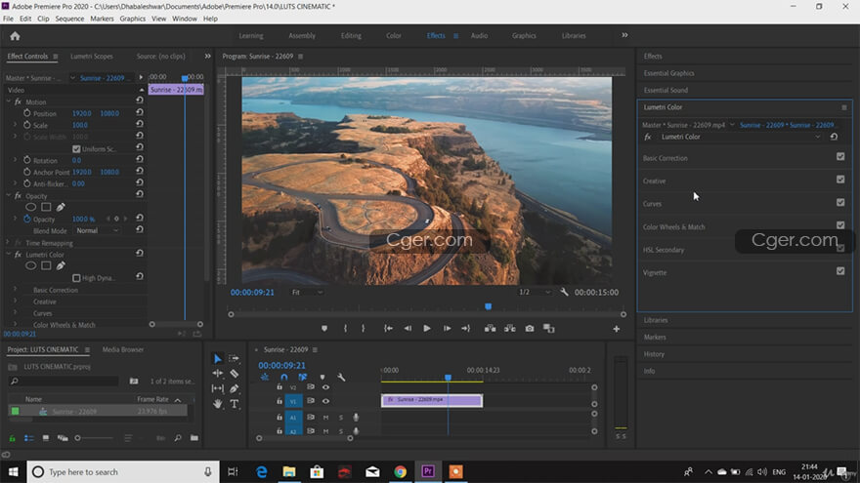This screenshot has height=483, width=860.
Task: Open the Essential Graphics panel
Action: click(668, 73)
